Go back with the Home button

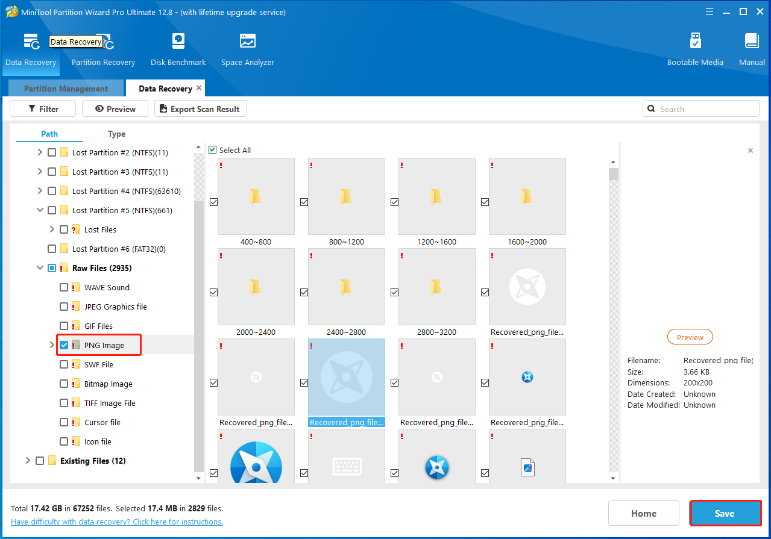coord(644,514)
